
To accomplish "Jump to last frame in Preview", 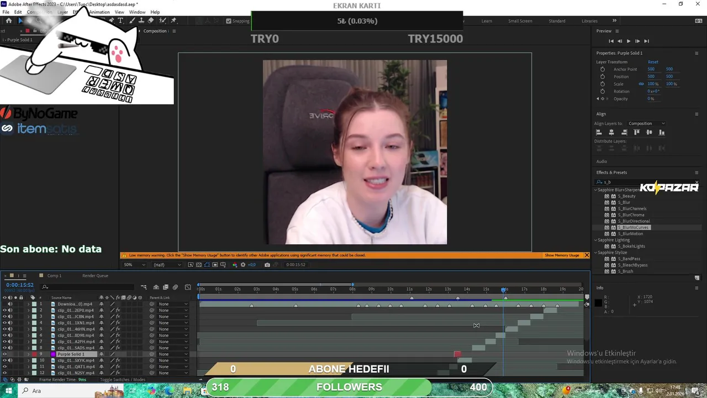I will [646, 41].
